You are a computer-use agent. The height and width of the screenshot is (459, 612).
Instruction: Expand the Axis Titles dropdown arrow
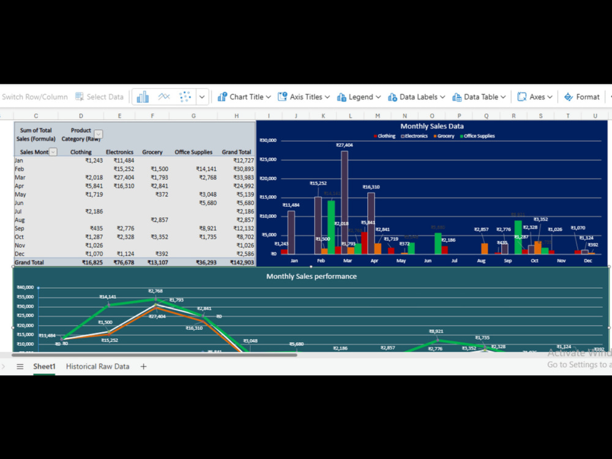327,97
